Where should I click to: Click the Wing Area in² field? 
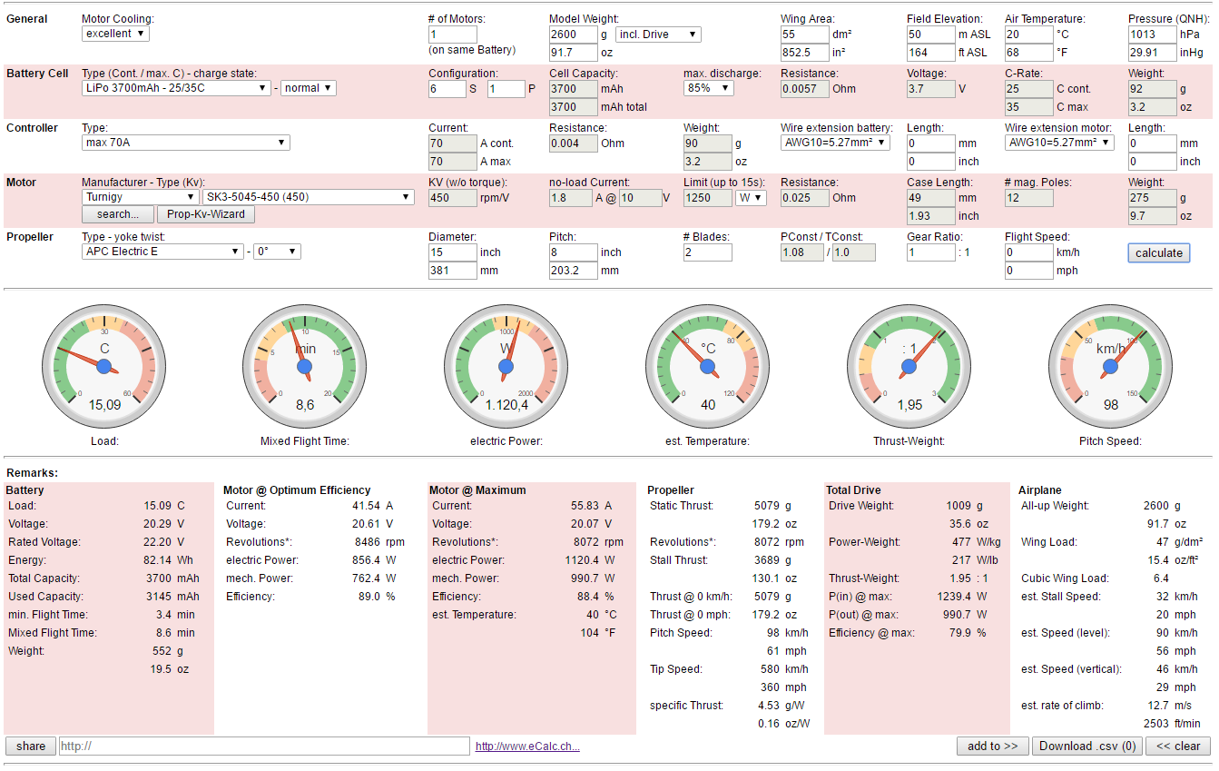(804, 53)
